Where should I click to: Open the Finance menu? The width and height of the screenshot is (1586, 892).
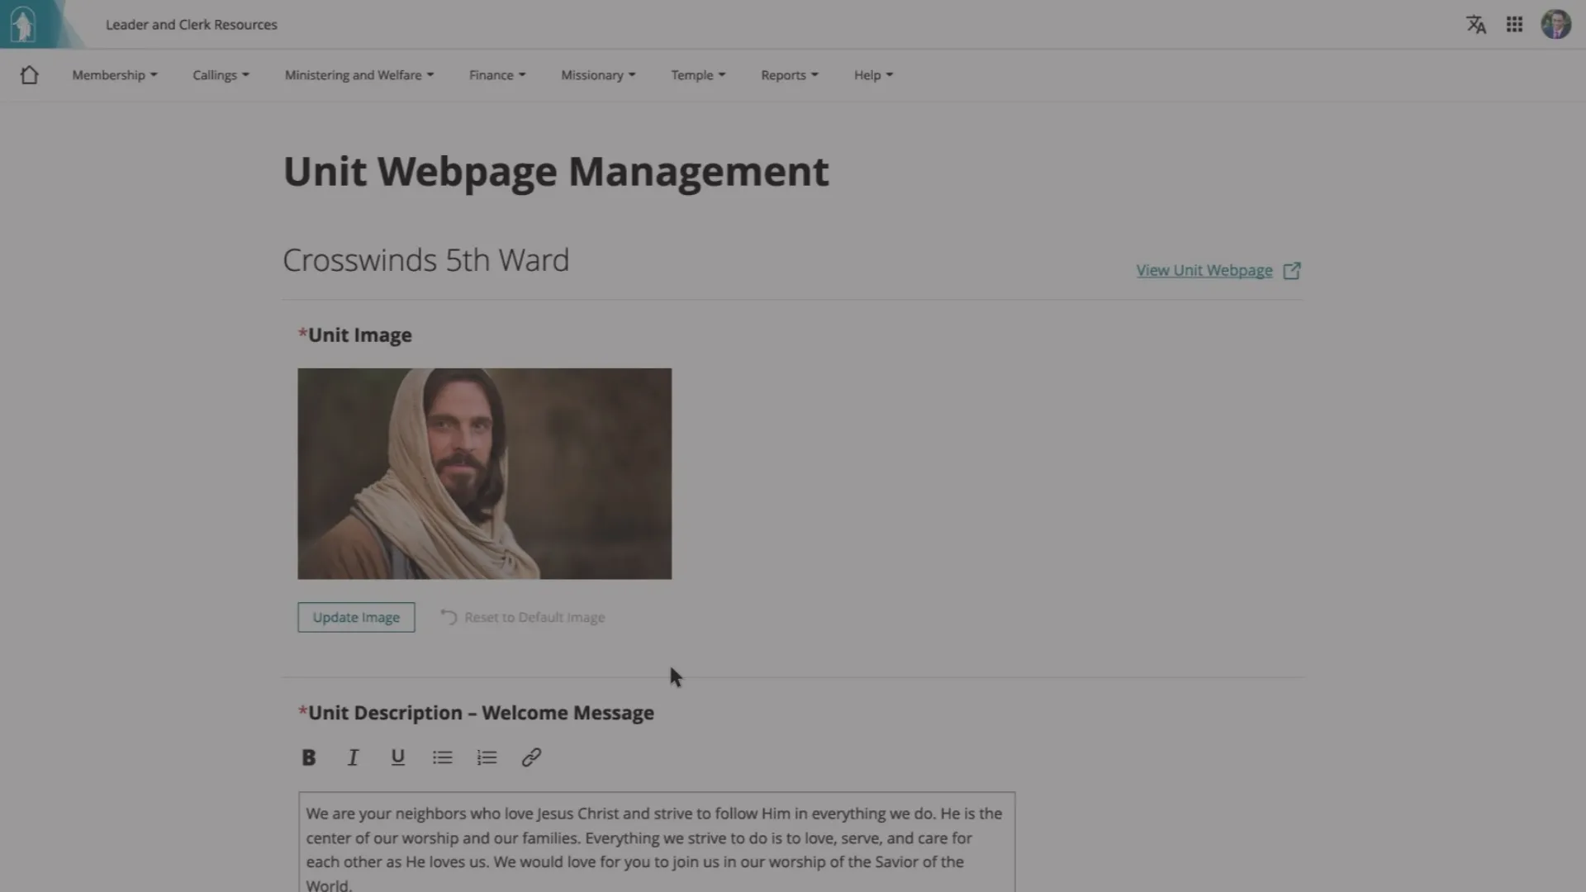(496, 75)
